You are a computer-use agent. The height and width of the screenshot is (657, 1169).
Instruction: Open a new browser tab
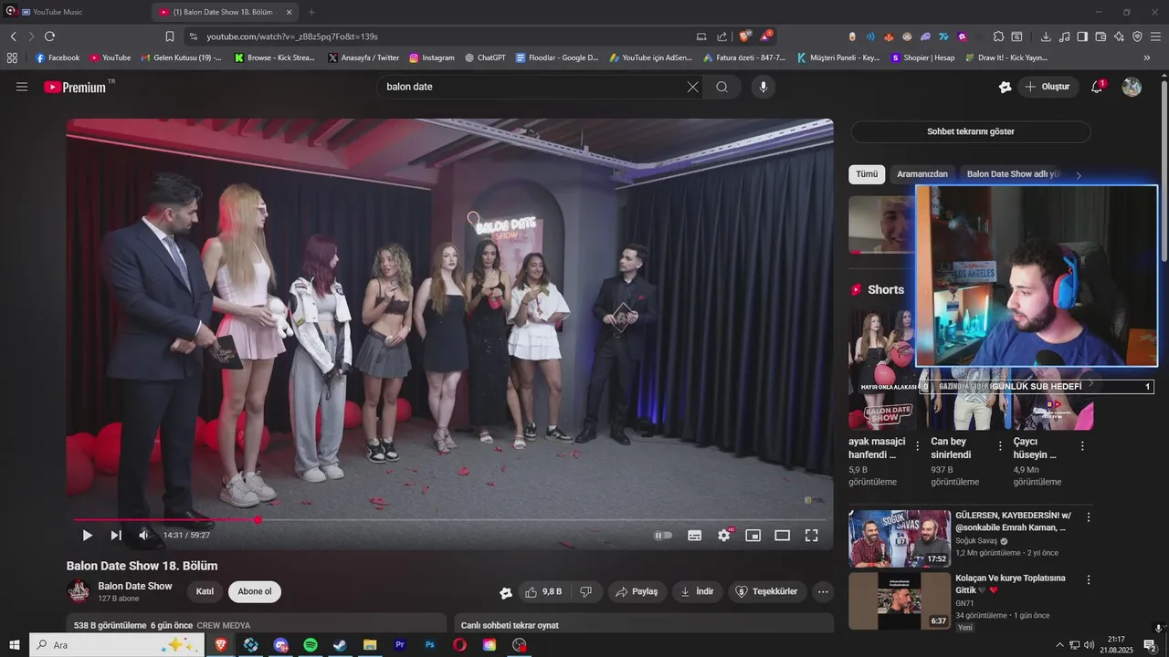pyautogui.click(x=311, y=12)
